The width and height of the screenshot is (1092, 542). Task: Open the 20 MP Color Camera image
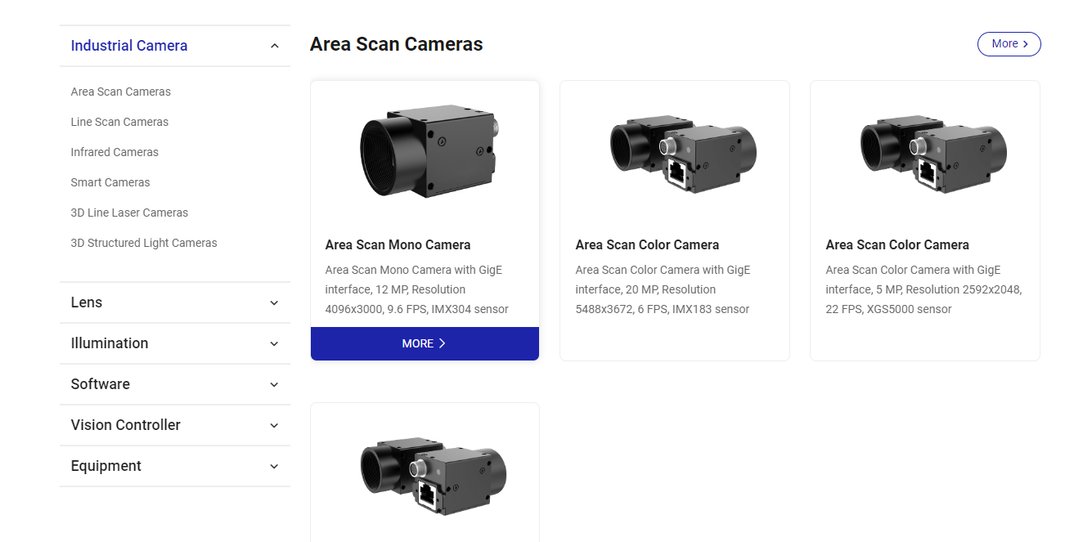tap(683, 155)
